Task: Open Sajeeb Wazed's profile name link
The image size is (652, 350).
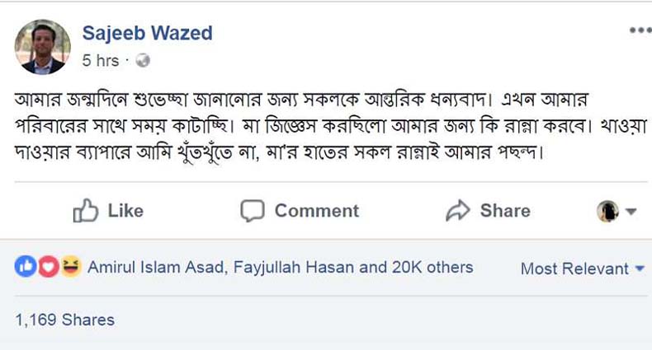Action: click(147, 33)
